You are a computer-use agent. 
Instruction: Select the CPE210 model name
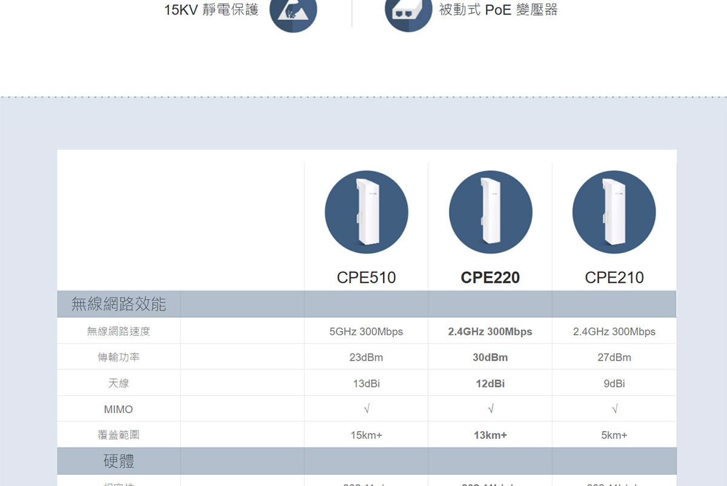click(x=614, y=278)
